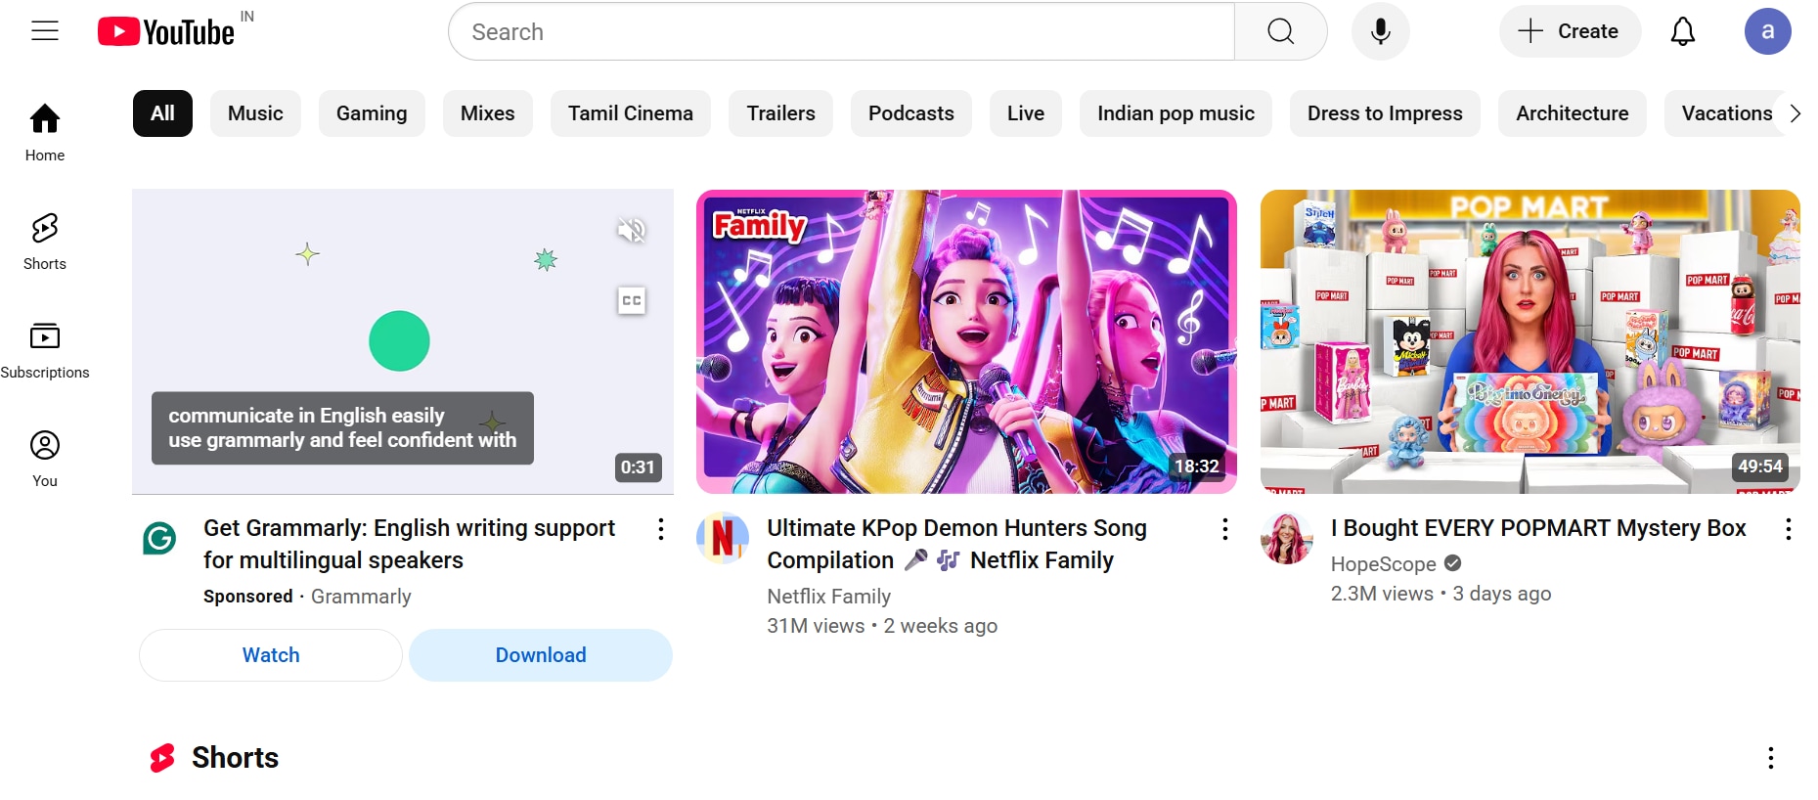1818x800 pixels.
Task: Open Shorts from the sidebar
Action: 45,242
